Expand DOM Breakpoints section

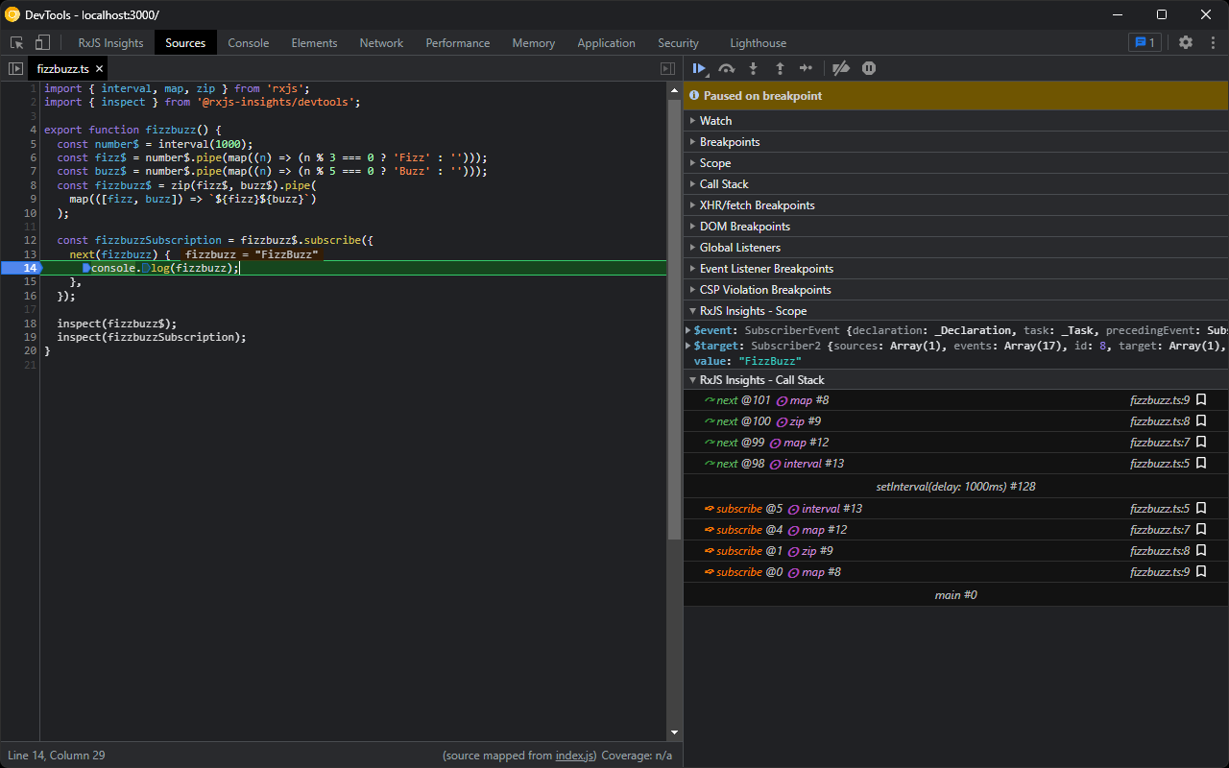tap(956, 227)
